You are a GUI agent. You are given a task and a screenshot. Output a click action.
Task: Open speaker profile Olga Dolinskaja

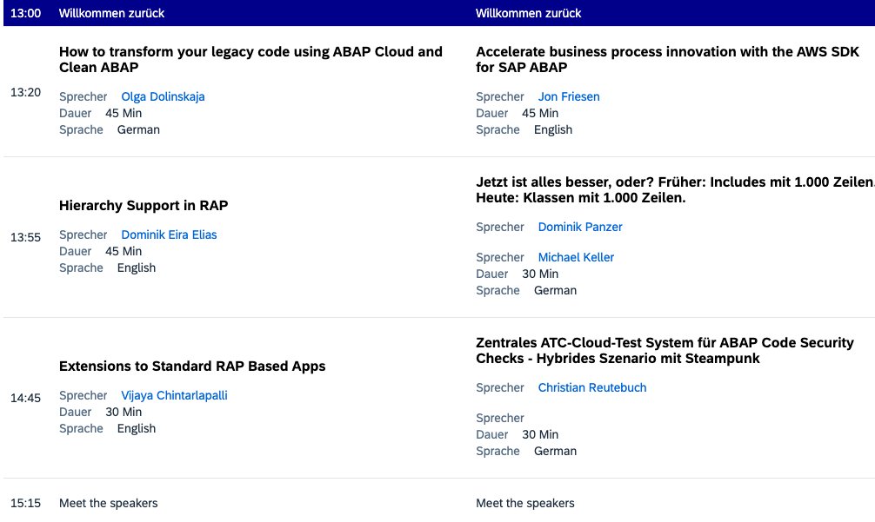163,97
